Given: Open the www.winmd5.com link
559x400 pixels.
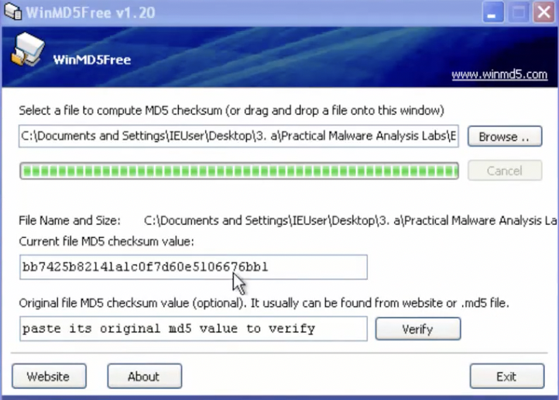Looking at the screenshot, I should point(499,74).
